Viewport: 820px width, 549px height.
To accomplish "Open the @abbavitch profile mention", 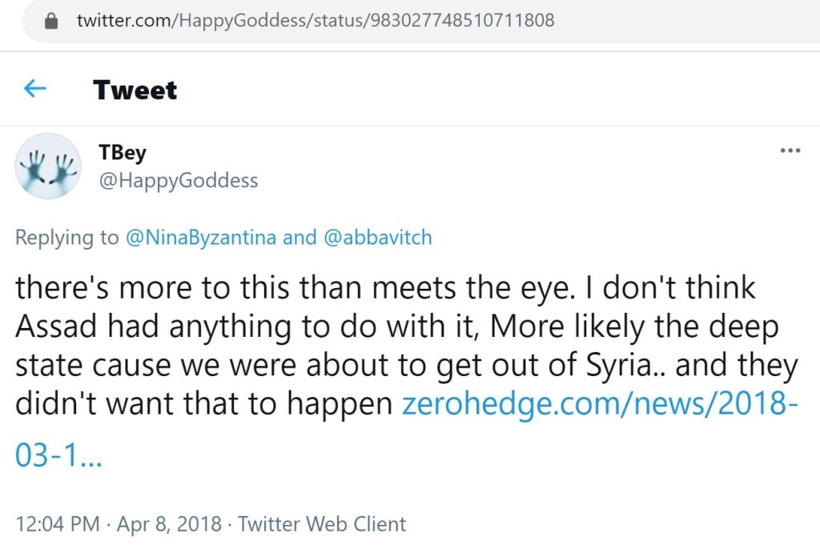I will tap(377, 238).
